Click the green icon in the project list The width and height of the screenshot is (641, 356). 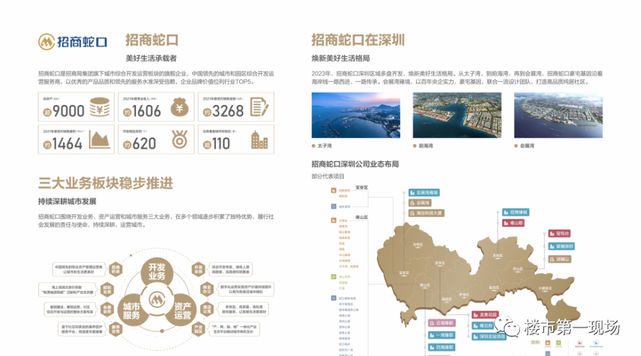click(x=333, y=277)
